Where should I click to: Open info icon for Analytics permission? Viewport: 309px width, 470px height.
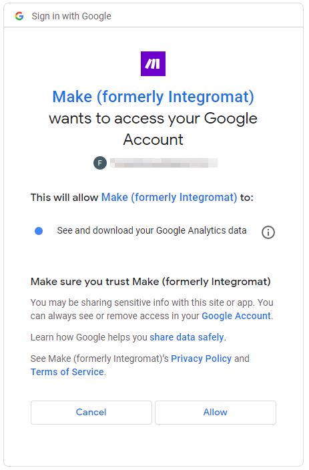(x=268, y=232)
